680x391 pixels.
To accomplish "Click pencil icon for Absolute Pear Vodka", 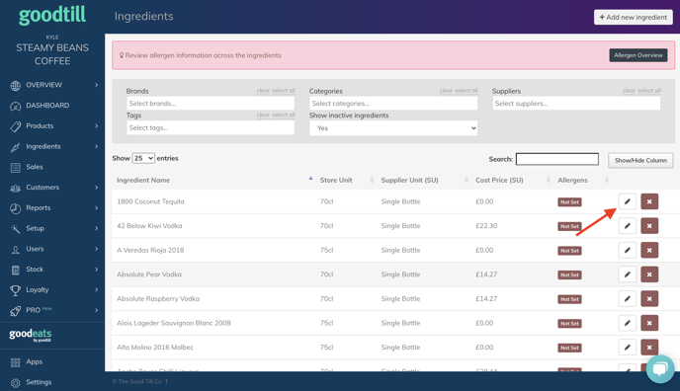I will [x=627, y=274].
